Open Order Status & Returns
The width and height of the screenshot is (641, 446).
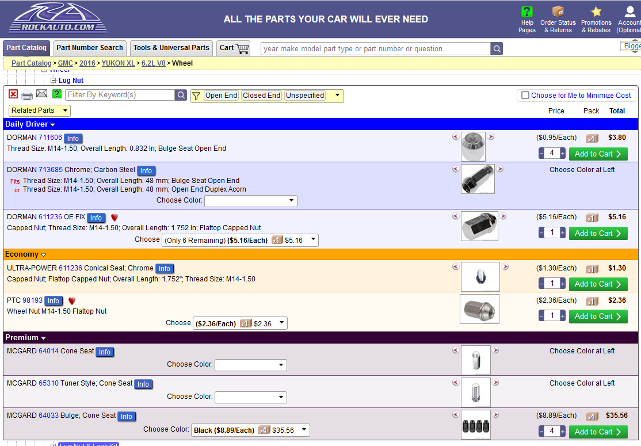pyautogui.click(x=558, y=19)
